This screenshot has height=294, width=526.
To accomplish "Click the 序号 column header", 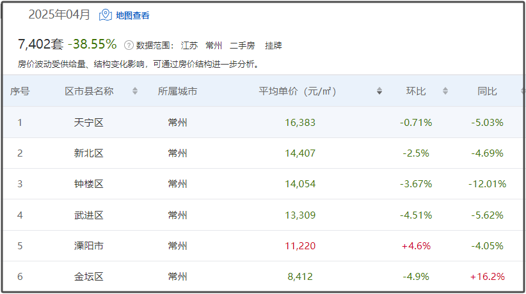I will 20,91.
